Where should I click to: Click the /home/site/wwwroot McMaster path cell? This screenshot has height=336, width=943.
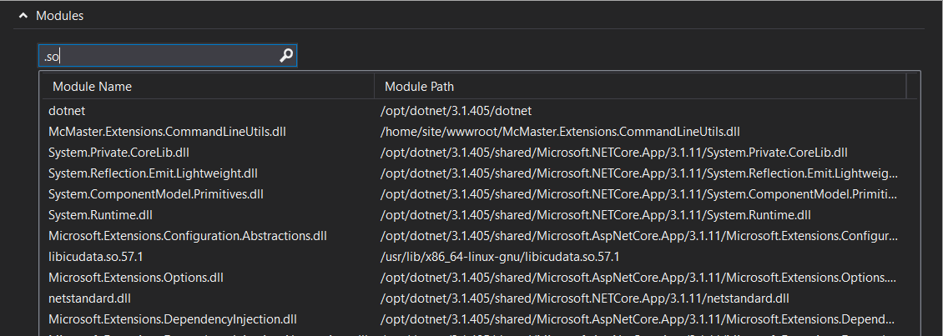coord(560,132)
